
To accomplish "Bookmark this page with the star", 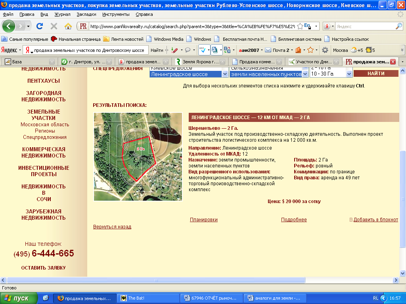I will 300,26.
